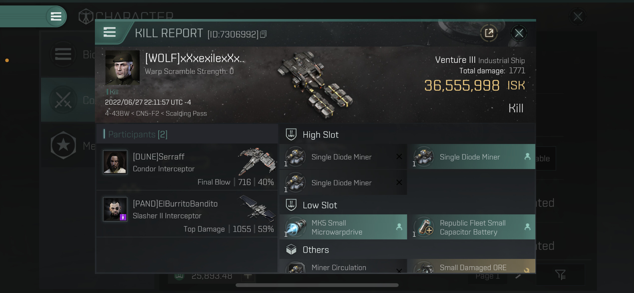This screenshot has width=634, height=293.
Task: Select the MK5 Small Microwarpdrive item
Action: pyautogui.click(x=343, y=227)
